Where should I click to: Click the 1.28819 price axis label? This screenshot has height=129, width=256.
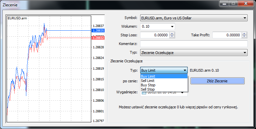pos(98,69)
